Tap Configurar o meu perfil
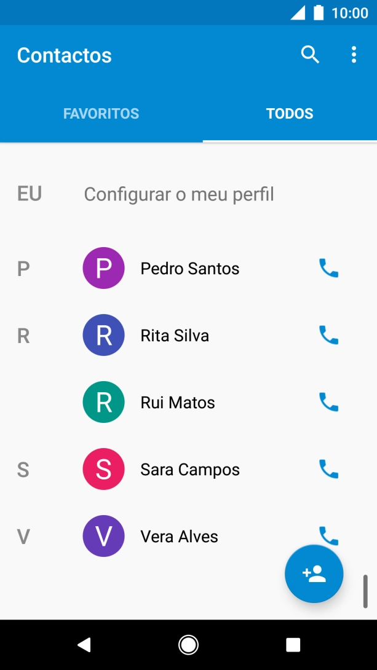377x670 pixels. coord(180,194)
